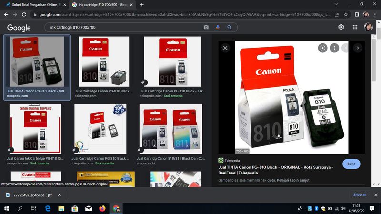This screenshot has width=381, height=214.
Task: Click Pelajari Lebih Lanjut link
Action: point(293,180)
